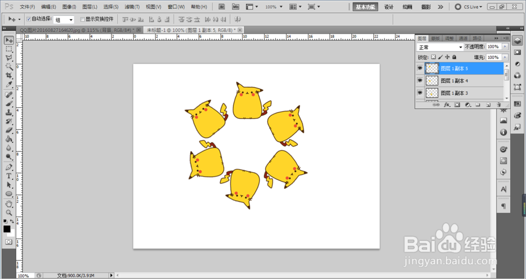The image size is (526, 279).
Task: Select the Brush tool
Action: click(9, 104)
